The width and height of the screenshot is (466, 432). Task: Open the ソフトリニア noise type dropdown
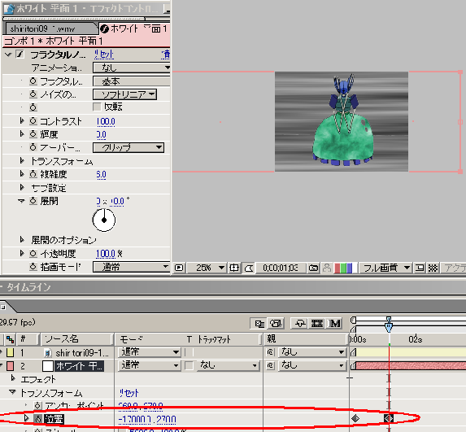coord(124,94)
